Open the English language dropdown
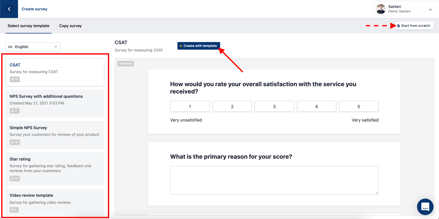 (33, 47)
